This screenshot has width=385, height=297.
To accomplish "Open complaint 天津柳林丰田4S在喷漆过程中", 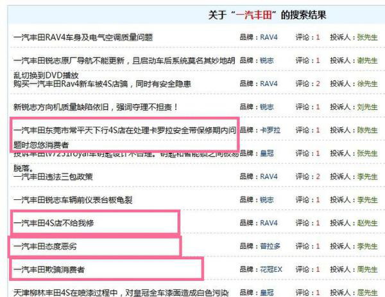I will [121, 292].
